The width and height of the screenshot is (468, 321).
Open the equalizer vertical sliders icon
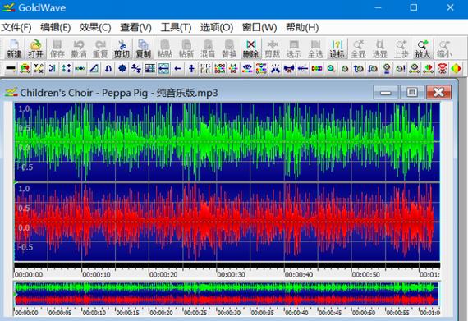tap(205, 69)
